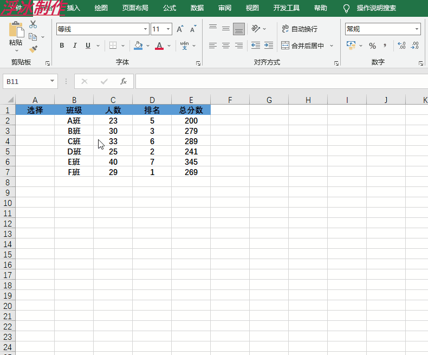This screenshot has width=428, height=355.
Task: Click cell containing 345
Action: [191, 162]
